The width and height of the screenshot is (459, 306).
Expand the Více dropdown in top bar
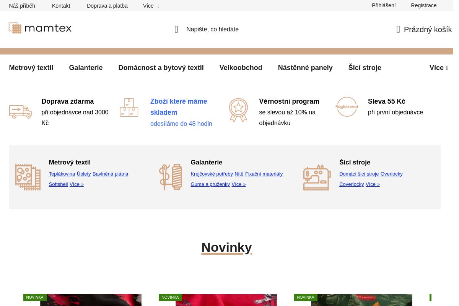coord(151,6)
